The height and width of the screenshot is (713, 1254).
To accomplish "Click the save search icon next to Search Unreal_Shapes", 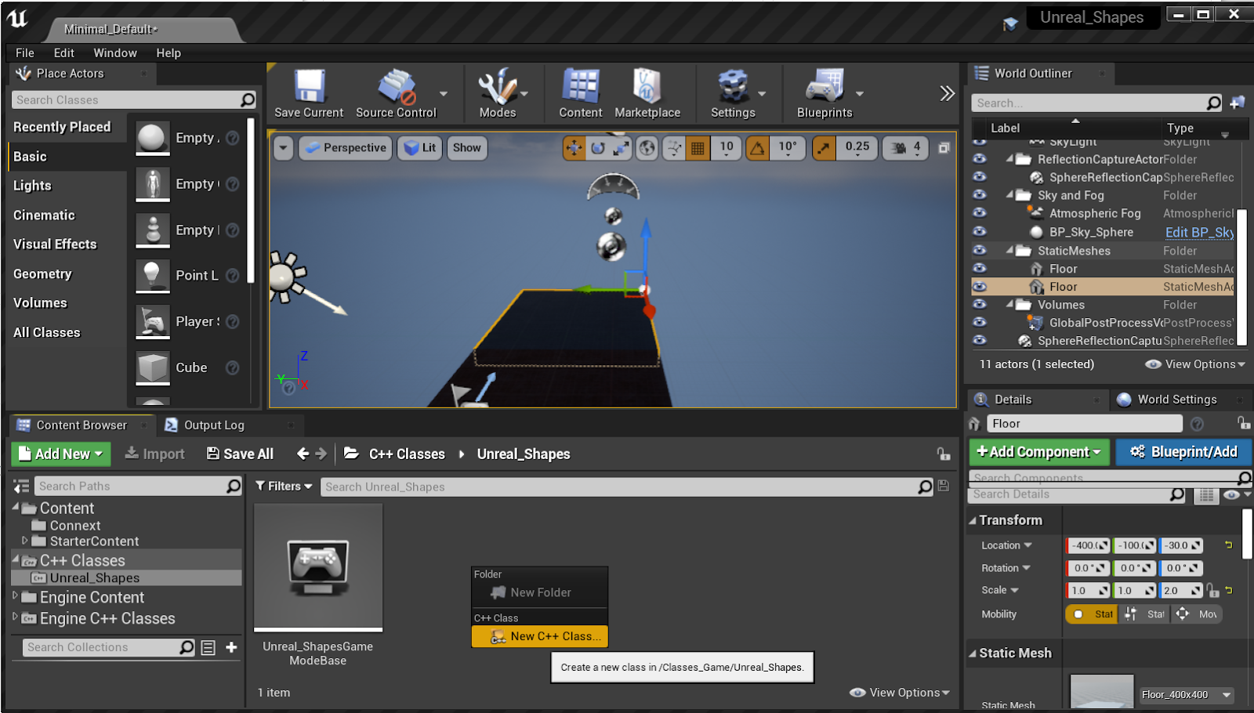I will pos(944,487).
